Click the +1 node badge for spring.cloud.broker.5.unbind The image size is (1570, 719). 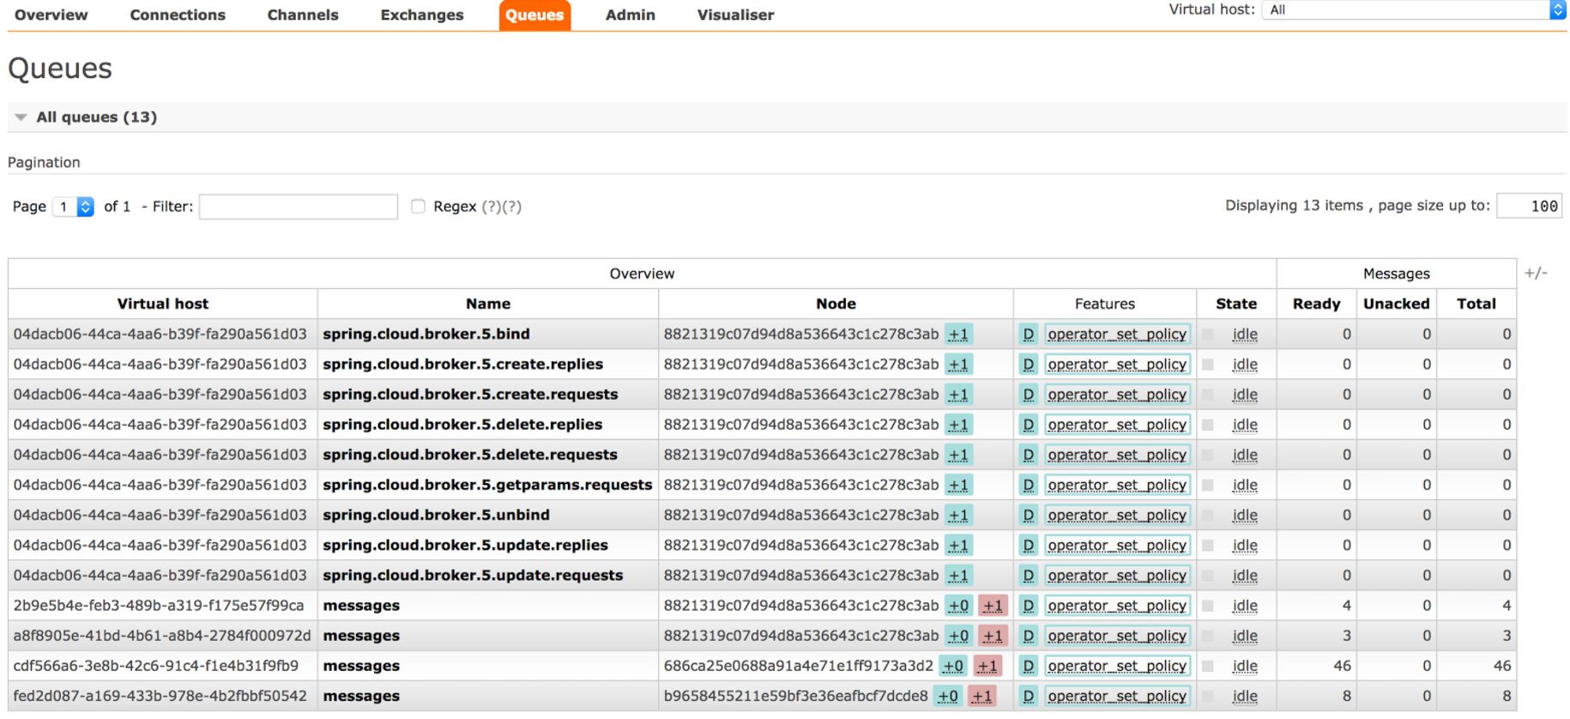pos(957,516)
